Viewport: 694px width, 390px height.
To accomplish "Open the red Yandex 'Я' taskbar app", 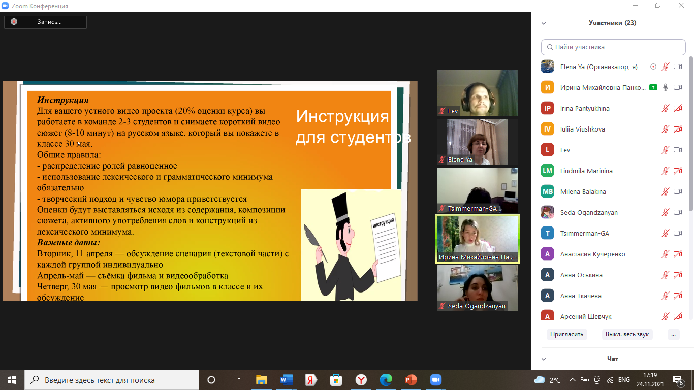I will (311, 380).
